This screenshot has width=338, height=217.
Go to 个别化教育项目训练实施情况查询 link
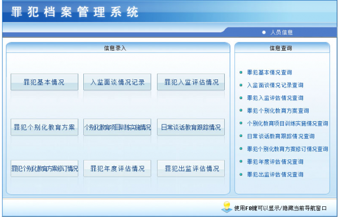pos(287,123)
